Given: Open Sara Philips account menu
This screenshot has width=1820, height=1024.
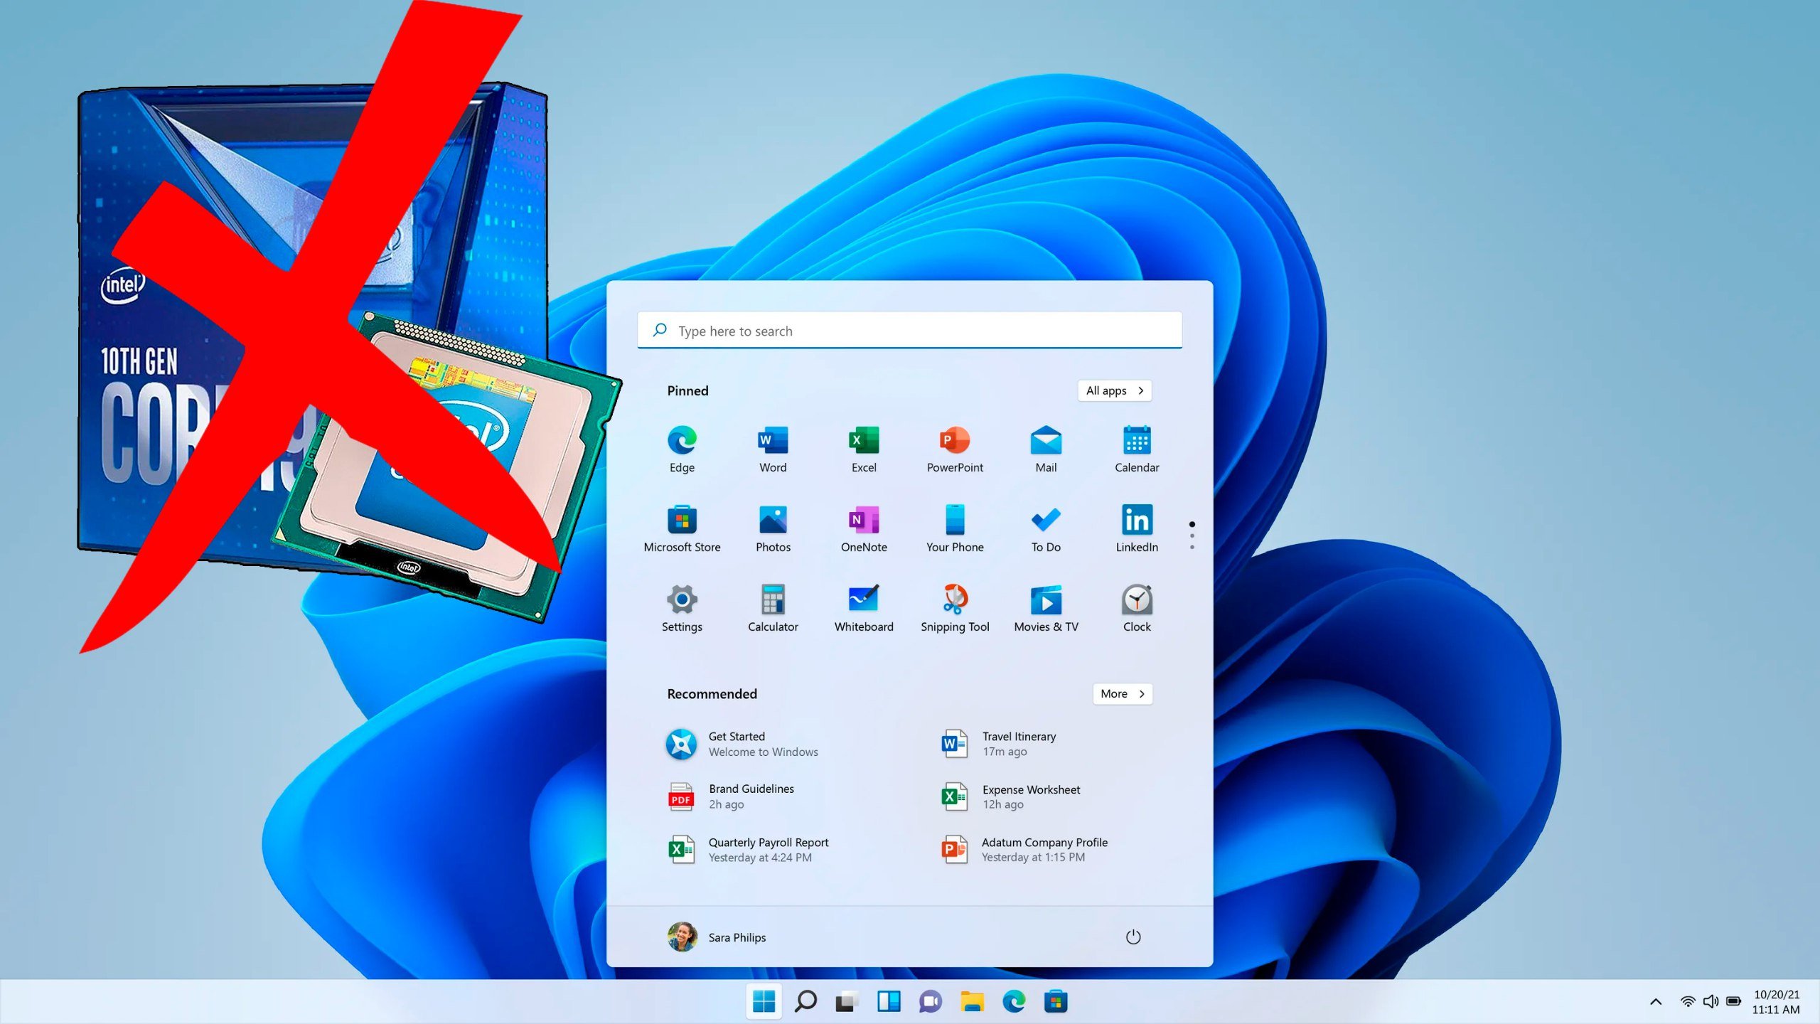Looking at the screenshot, I should 717,937.
